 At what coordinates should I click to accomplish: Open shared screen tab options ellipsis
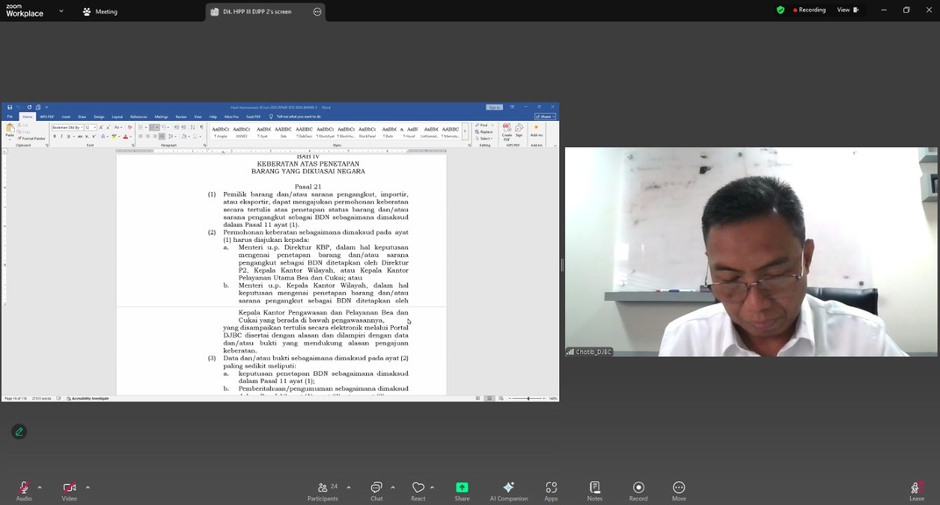click(317, 11)
